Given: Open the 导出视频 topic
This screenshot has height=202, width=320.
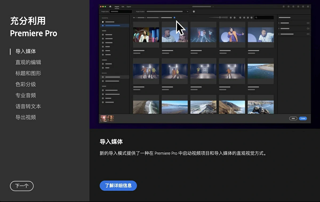Looking at the screenshot, I should tap(26, 117).
